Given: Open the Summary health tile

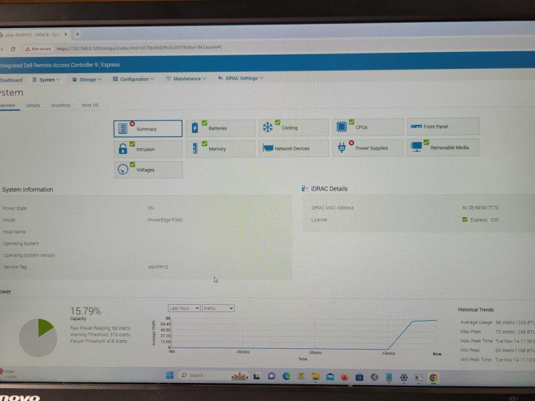Looking at the screenshot, I should [148, 128].
